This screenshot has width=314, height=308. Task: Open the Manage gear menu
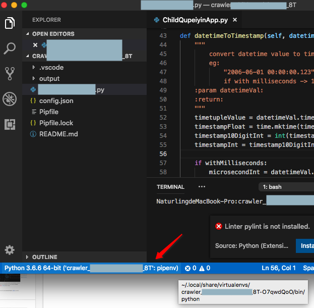click(x=10, y=250)
